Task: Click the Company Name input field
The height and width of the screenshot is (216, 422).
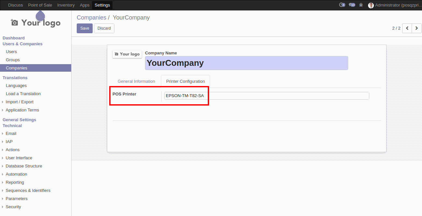Action: [x=246, y=63]
